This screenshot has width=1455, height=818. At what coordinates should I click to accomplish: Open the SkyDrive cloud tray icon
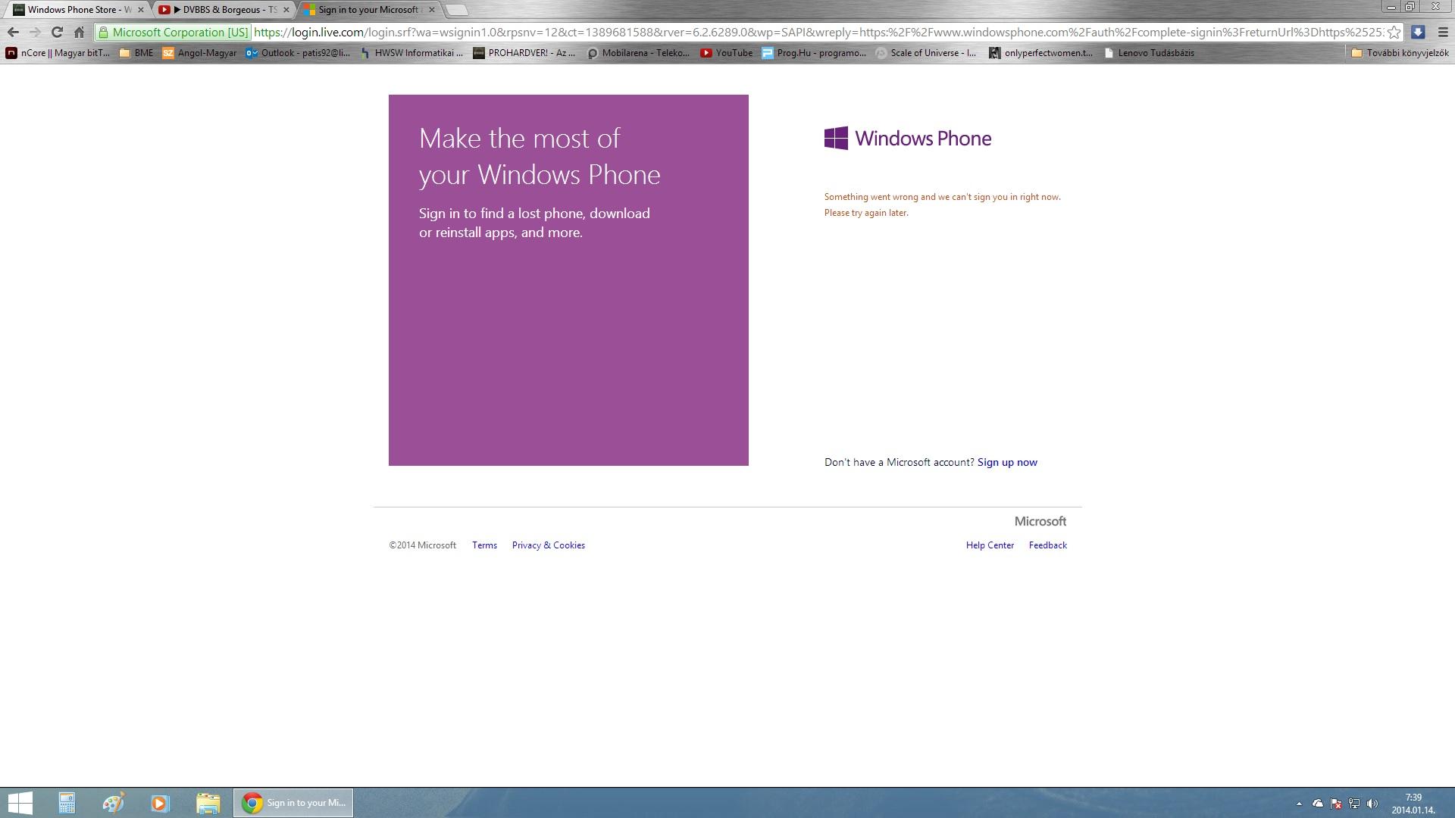click(1318, 804)
